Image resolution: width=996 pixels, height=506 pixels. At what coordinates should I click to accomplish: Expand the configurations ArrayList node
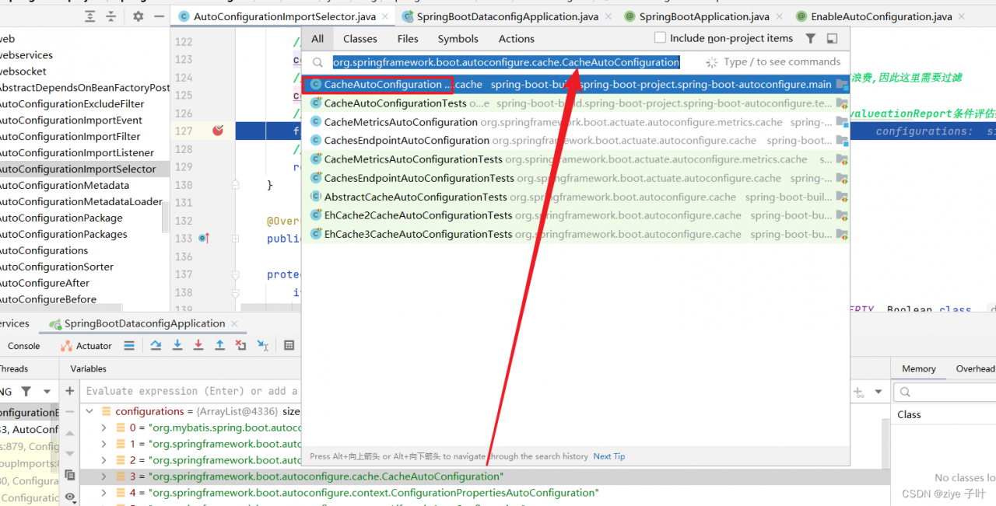(x=89, y=411)
